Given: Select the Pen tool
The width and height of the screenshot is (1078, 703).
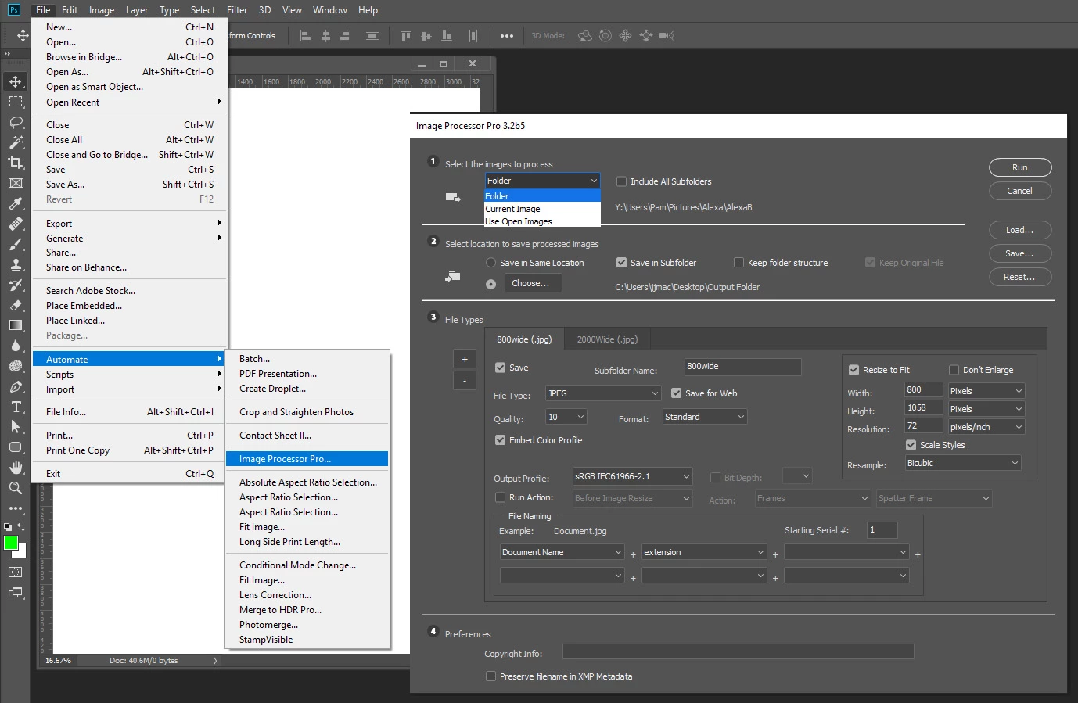Looking at the screenshot, I should tap(16, 386).
